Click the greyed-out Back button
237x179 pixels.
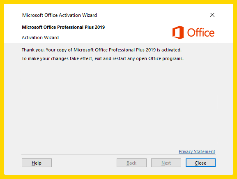pos(131,163)
